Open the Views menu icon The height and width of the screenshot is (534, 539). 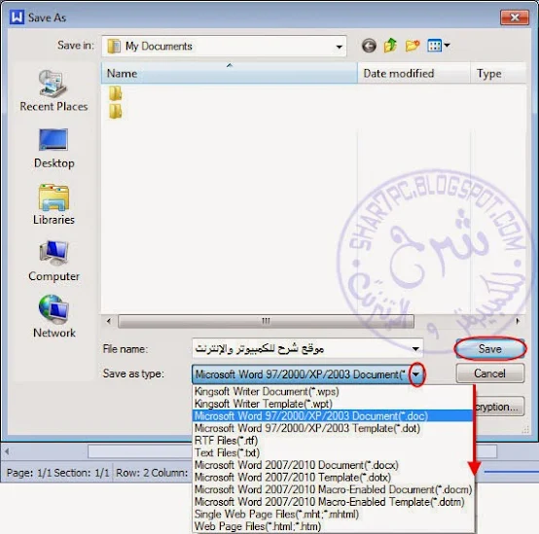tap(434, 46)
